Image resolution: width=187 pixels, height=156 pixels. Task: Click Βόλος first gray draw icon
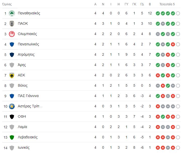coord(158,86)
